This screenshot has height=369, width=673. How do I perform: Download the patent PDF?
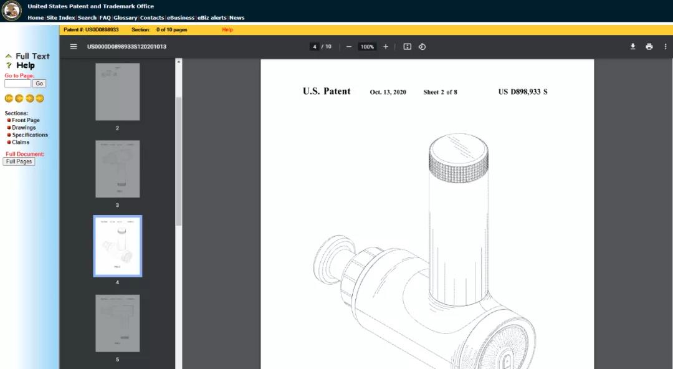click(x=632, y=46)
